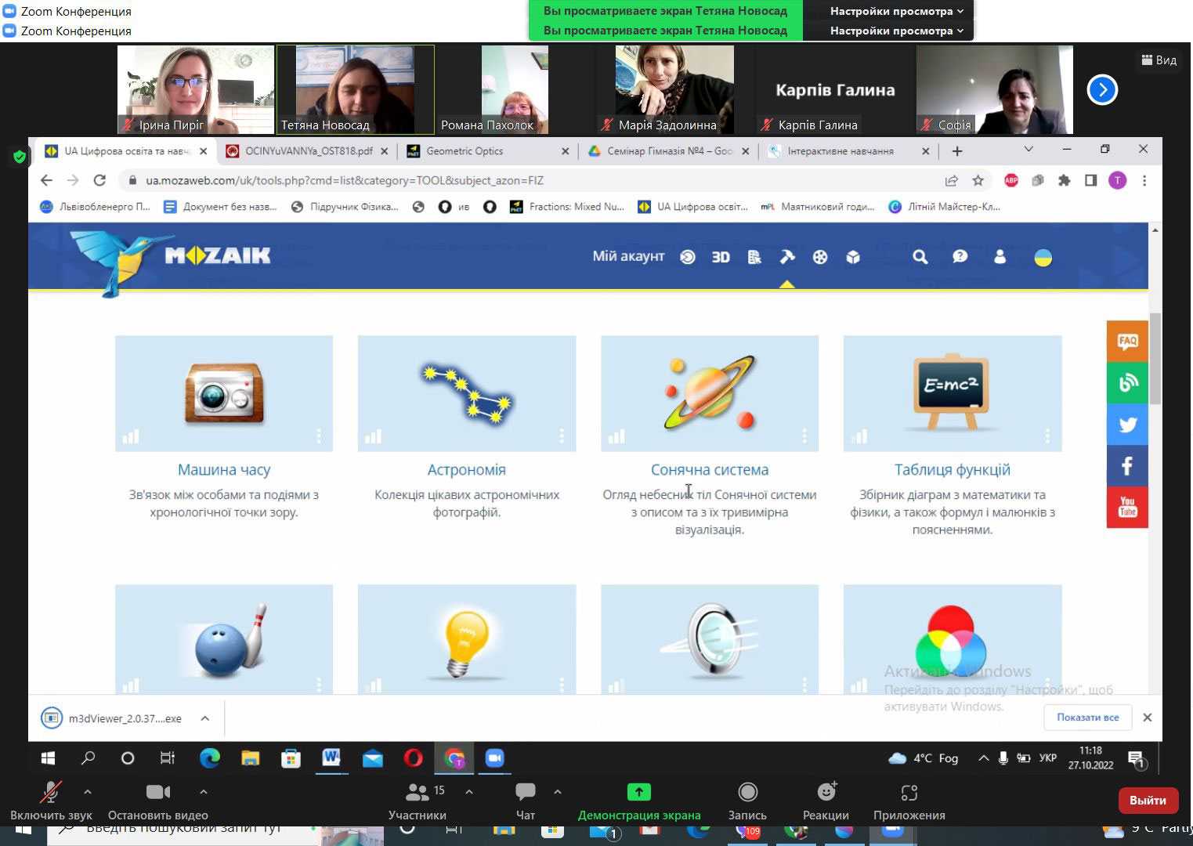Toggle Zoom recording with Запись

coord(747,800)
